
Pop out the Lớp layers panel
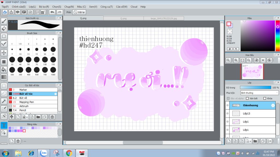(x=275, y=82)
